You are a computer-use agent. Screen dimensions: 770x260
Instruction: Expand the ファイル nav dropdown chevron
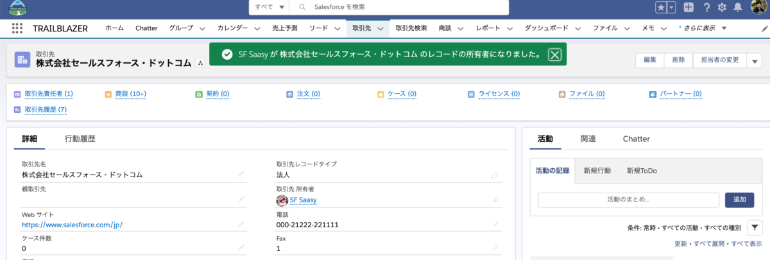click(628, 29)
